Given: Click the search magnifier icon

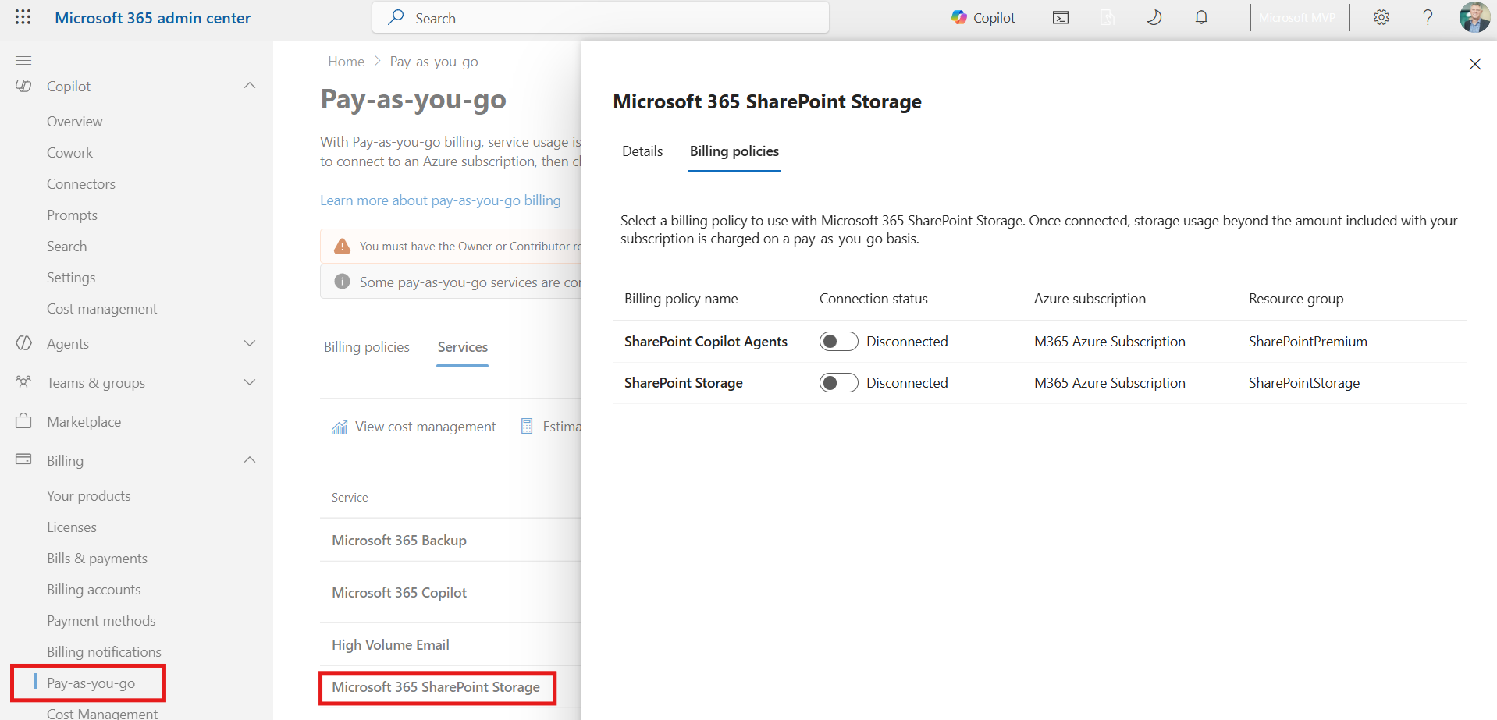Looking at the screenshot, I should (x=396, y=17).
